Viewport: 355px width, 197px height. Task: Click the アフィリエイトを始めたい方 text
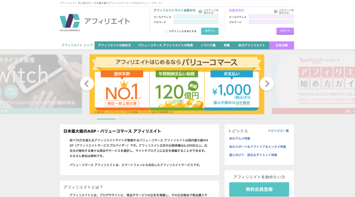pos(259,177)
